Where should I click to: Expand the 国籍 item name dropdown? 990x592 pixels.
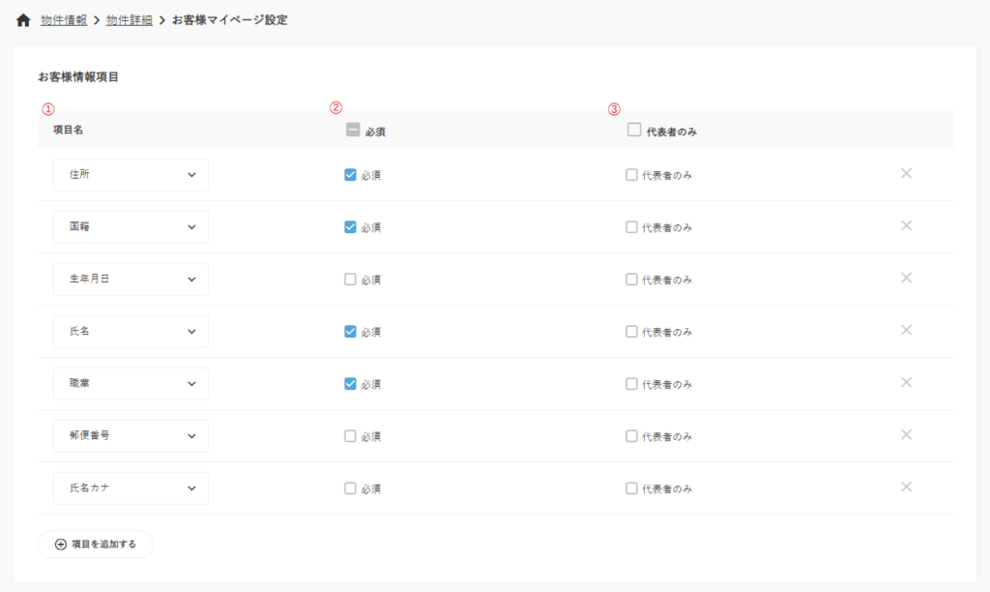(131, 227)
